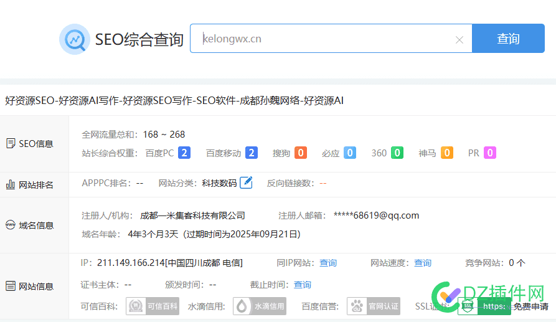This screenshot has height=322, width=556.
Task: Open 同IP网站 查询 link
Action: [328, 263]
